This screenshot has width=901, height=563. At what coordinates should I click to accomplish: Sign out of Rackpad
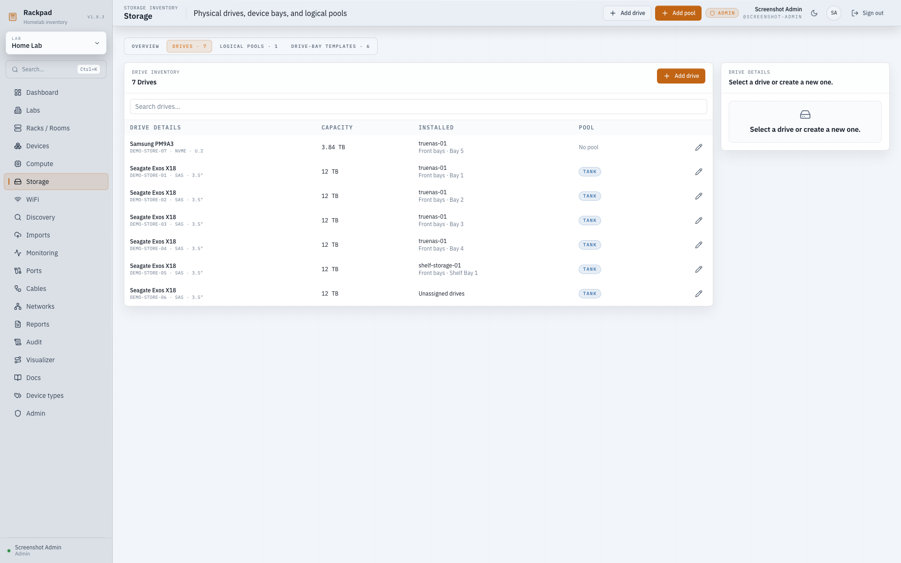[x=868, y=13]
